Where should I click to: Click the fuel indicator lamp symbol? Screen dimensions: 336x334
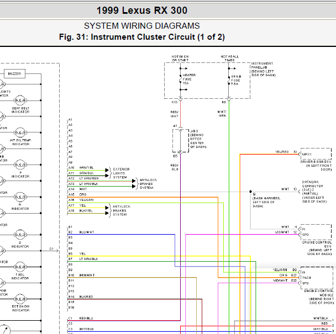click(x=20, y=267)
